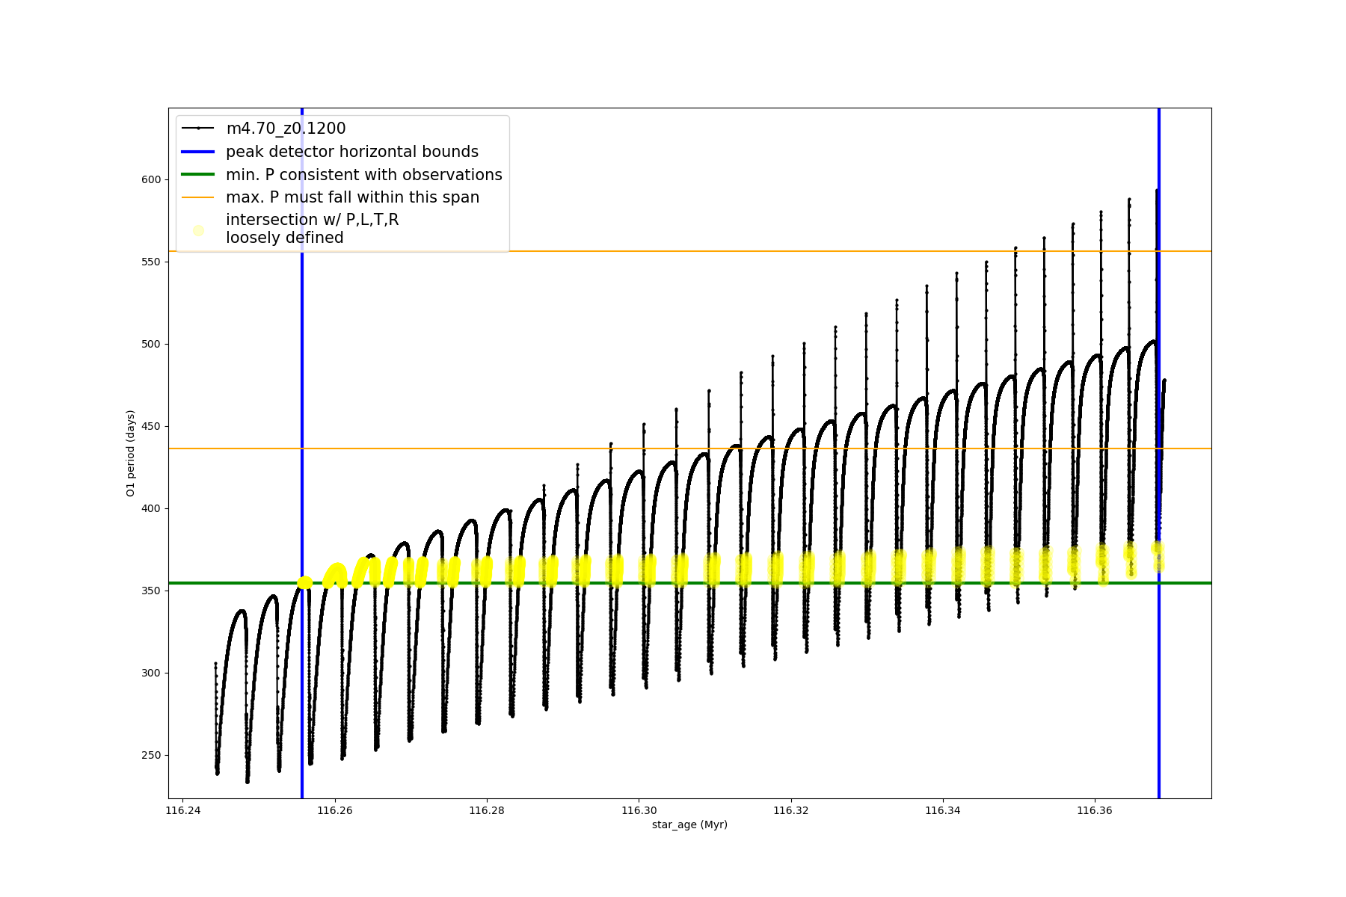Click the 116.30 x-axis tick label
Viewport: 1346px width, 897px height.
point(639,810)
